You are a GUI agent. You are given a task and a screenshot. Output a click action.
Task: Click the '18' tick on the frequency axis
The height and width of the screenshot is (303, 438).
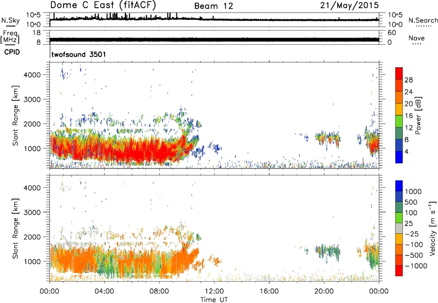pos(37,33)
